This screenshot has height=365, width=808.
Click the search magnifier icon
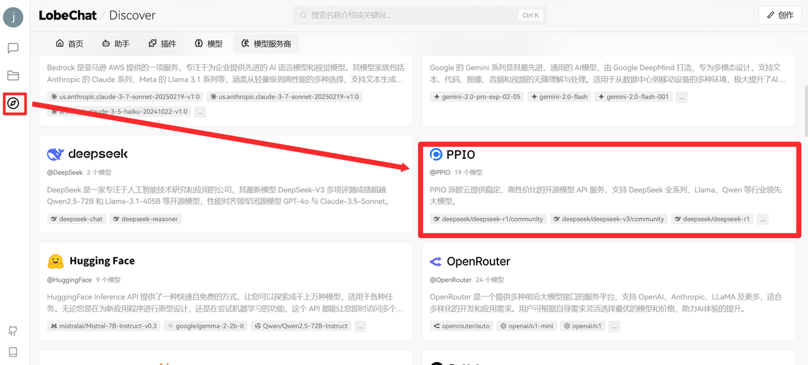304,15
